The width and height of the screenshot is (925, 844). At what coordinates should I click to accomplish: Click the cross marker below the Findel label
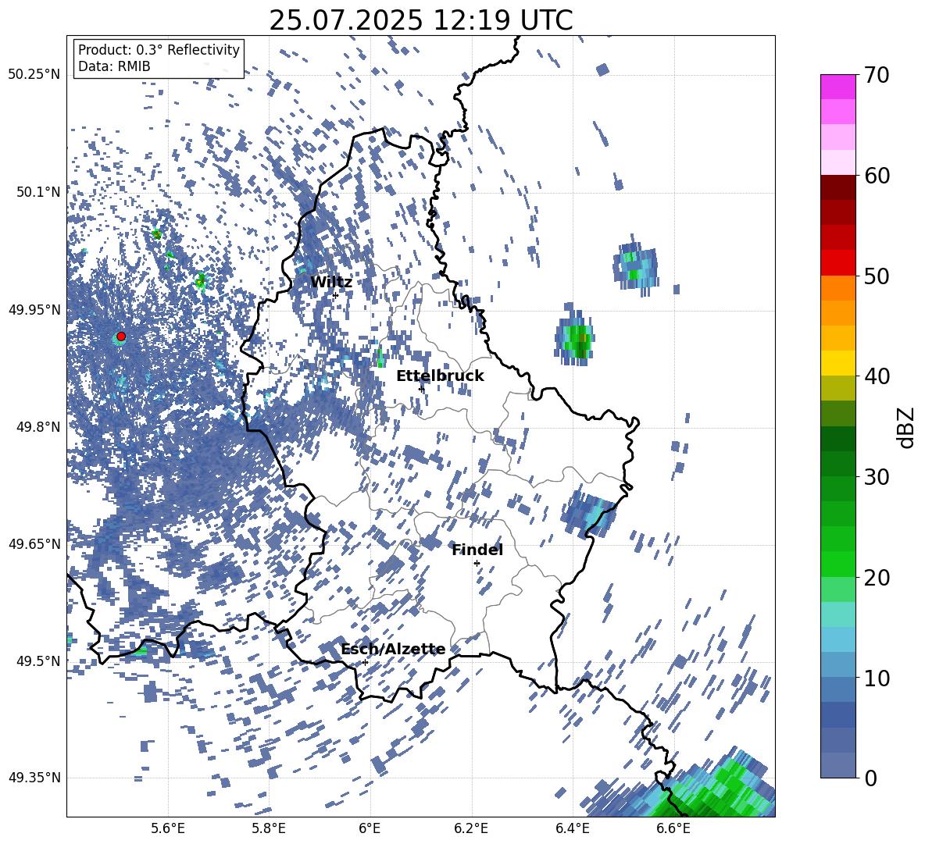pyautogui.click(x=477, y=564)
